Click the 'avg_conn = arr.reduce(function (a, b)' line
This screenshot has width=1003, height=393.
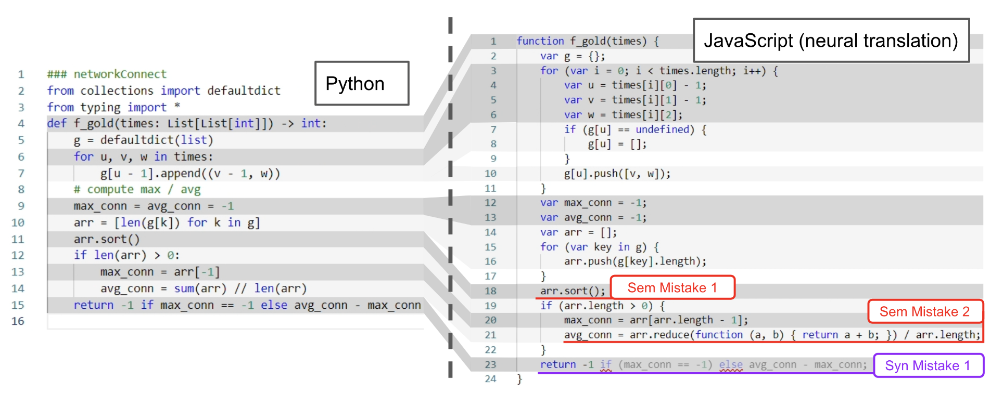772,335
